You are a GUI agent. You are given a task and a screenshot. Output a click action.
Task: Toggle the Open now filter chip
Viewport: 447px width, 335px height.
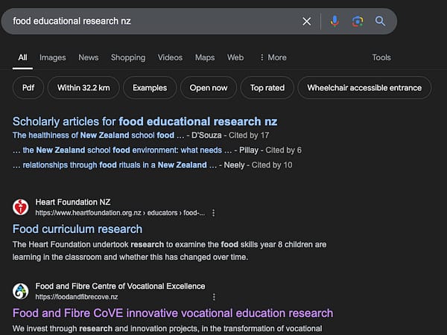209,88
